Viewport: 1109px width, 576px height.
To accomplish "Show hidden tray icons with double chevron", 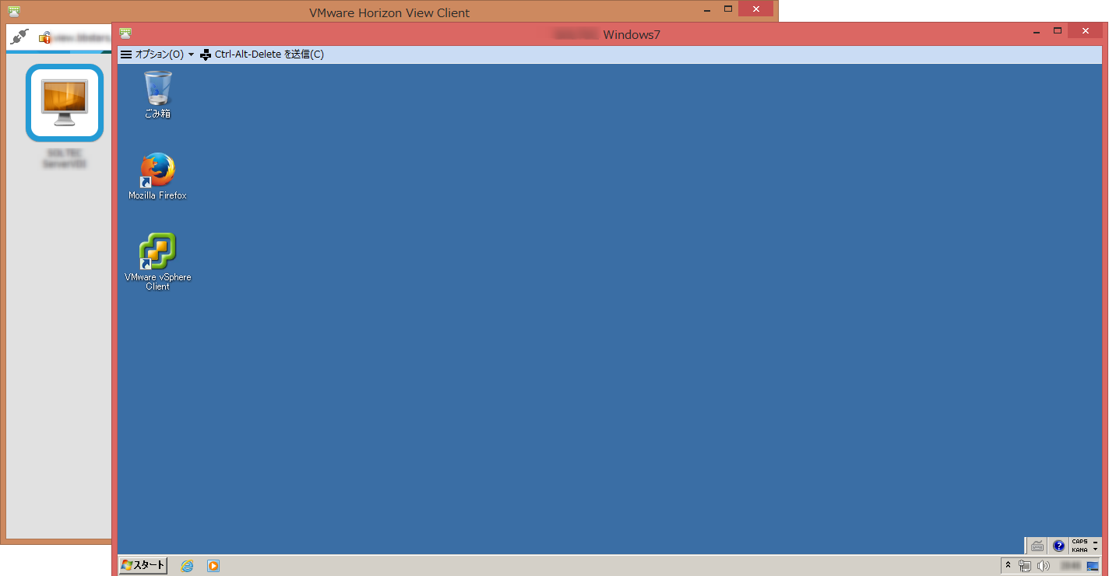I will point(1008,566).
